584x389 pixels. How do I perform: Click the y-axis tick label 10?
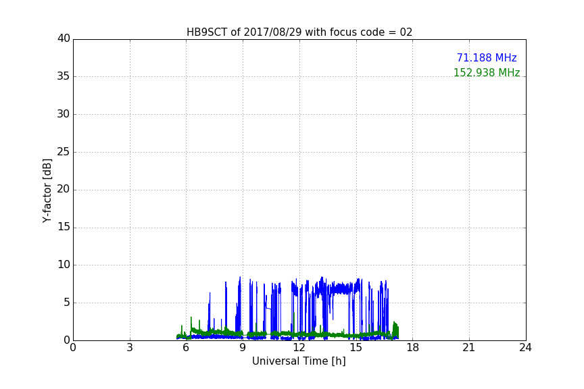click(x=64, y=265)
